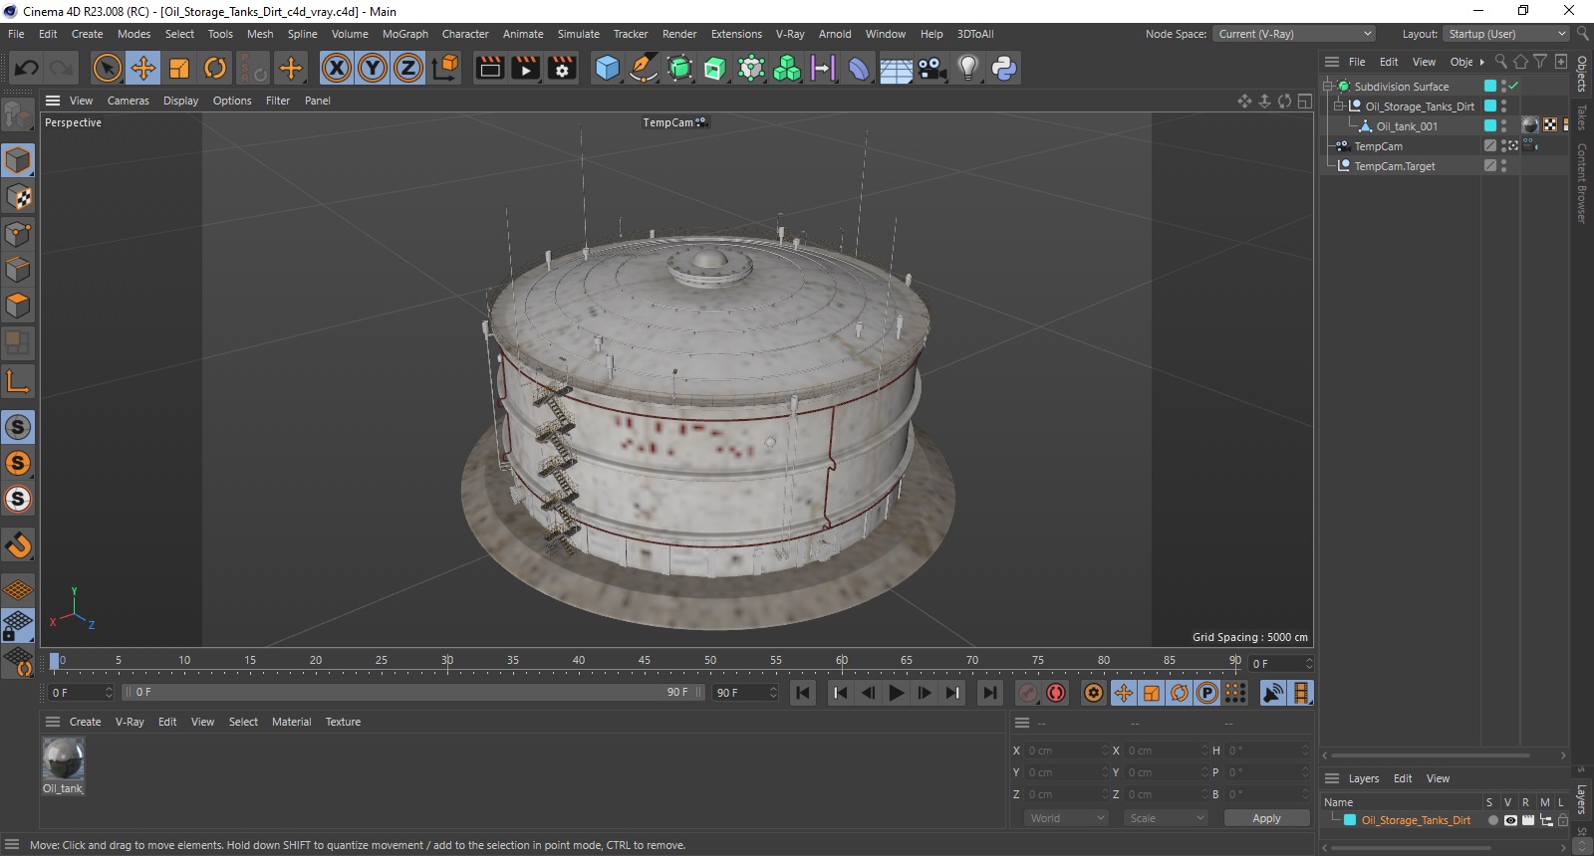The width and height of the screenshot is (1594, 856).
Task: Go to the start of animation
Action: pyautogui.click(x=803, y=693)
